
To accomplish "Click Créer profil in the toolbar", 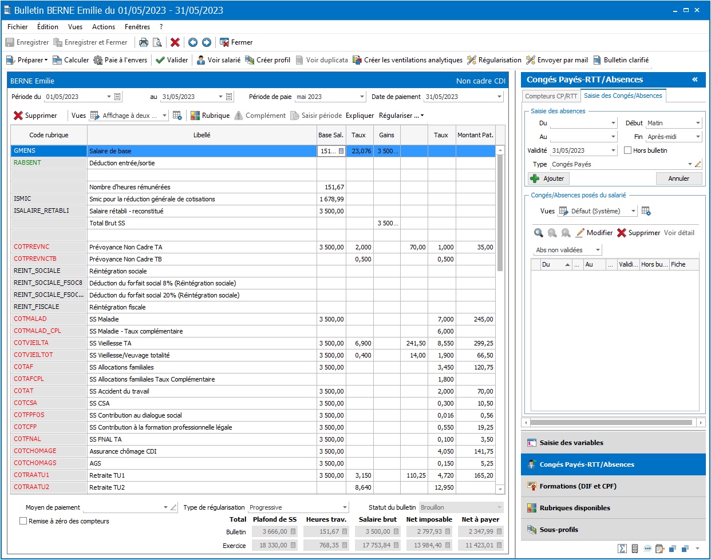I will (267, 60).
